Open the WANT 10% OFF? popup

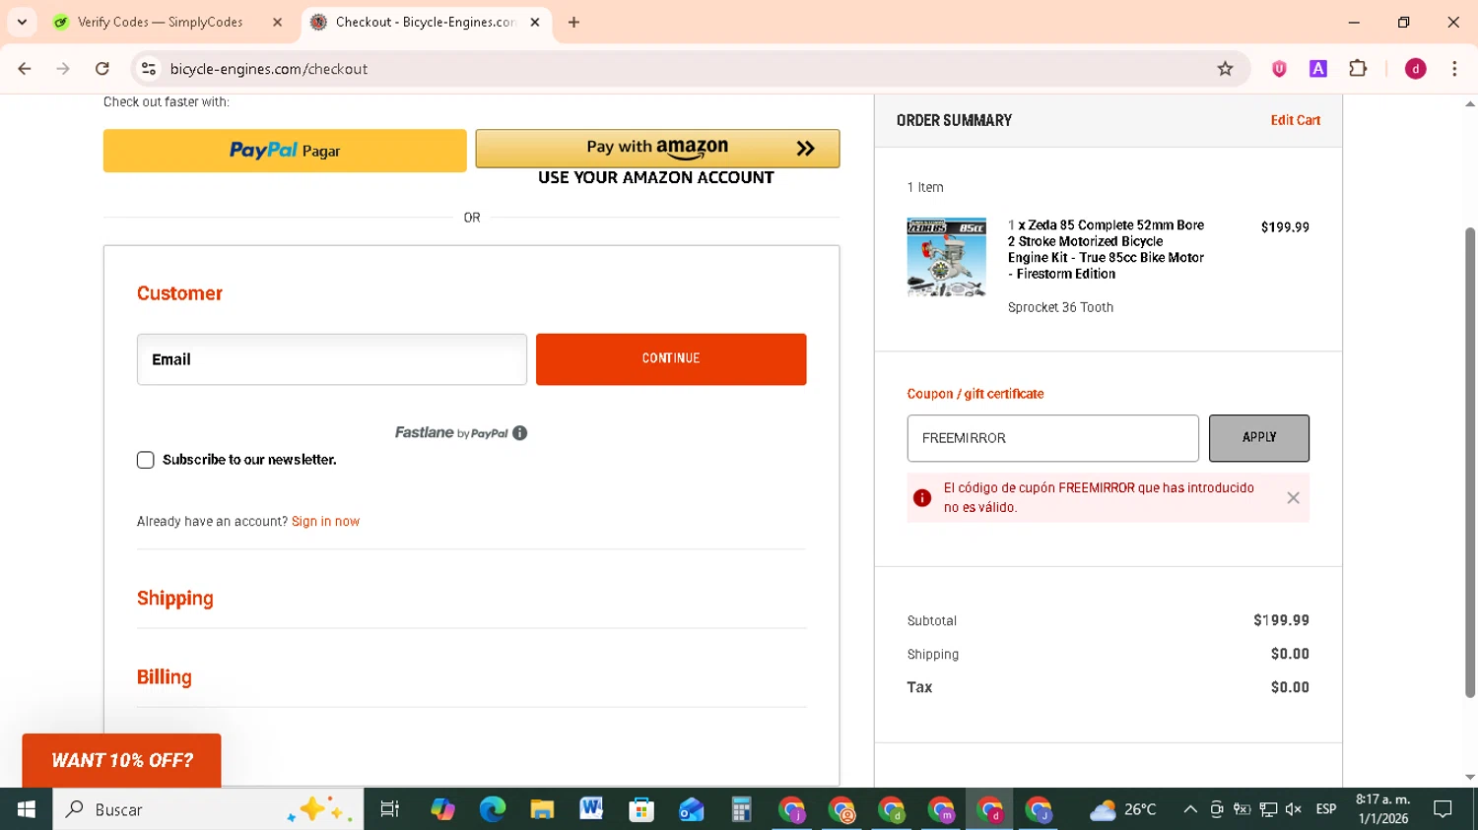pyautogui.click(x=122, y=760)
